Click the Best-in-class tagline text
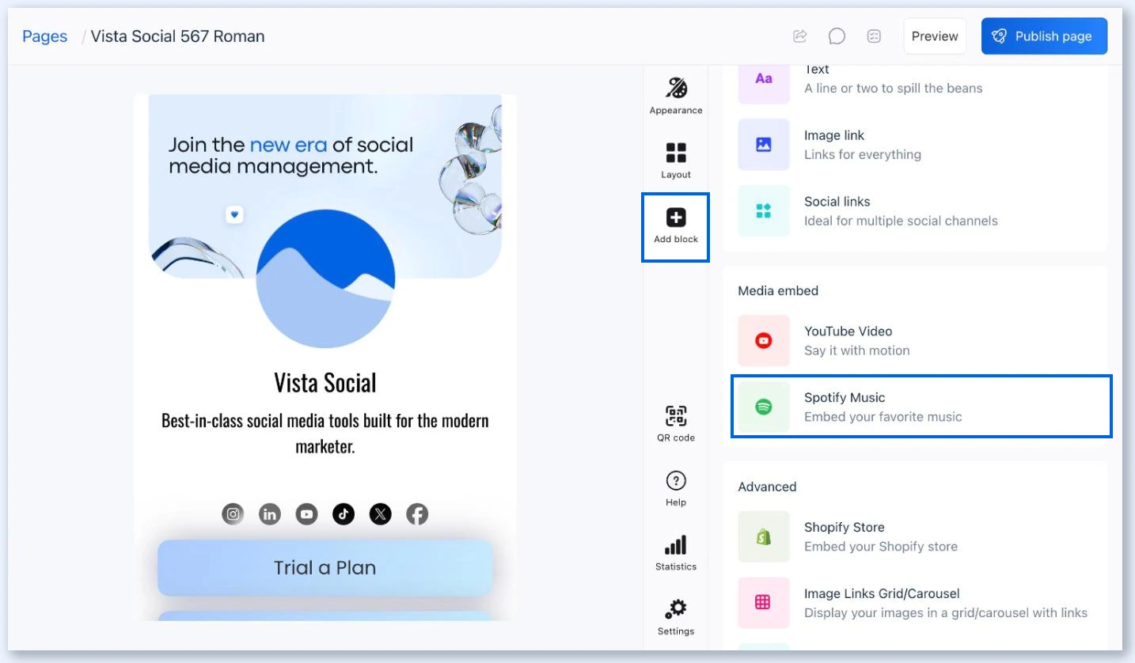Image resolution: width=1135 pixels, height=663 pixels. pos(325,433)
